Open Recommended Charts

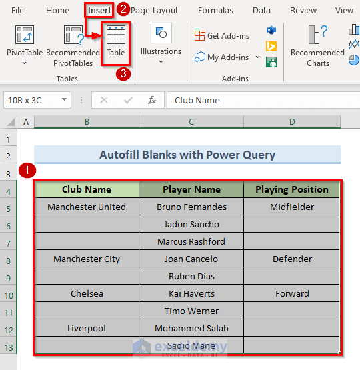(317, 46)
